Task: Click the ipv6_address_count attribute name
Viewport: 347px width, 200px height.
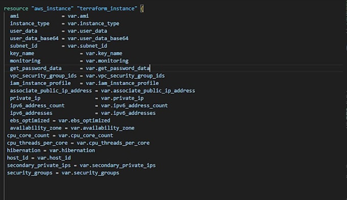Action: click(x=37, y=105)
